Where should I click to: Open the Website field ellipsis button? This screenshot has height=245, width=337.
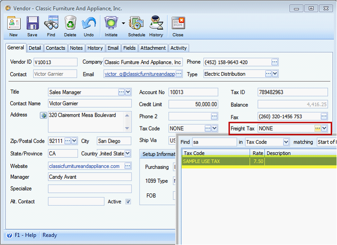click(x=127, y=166)
